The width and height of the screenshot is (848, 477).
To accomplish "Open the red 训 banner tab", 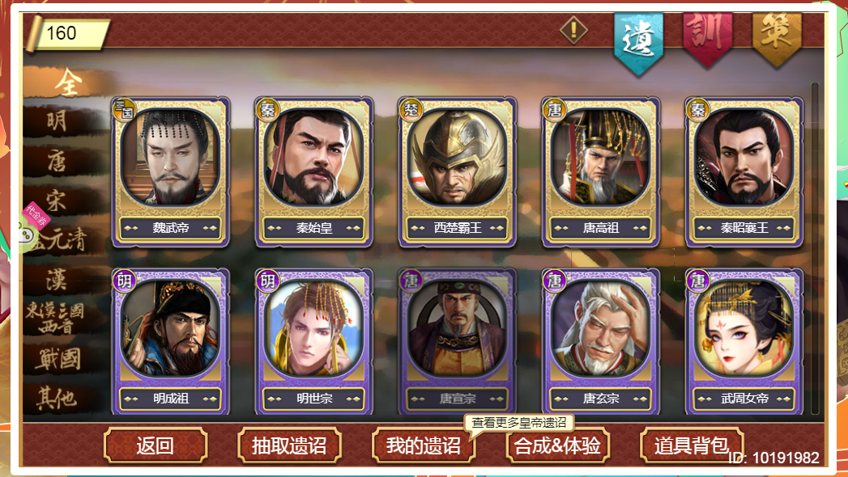I will 707,39.
